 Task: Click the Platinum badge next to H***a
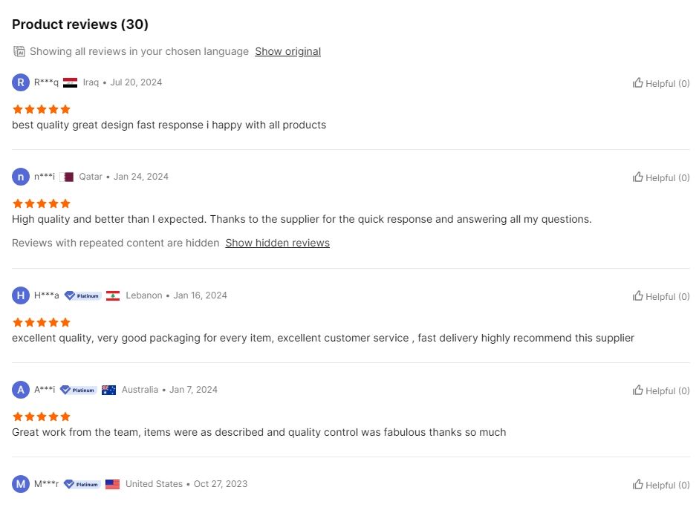click(82, 295)
